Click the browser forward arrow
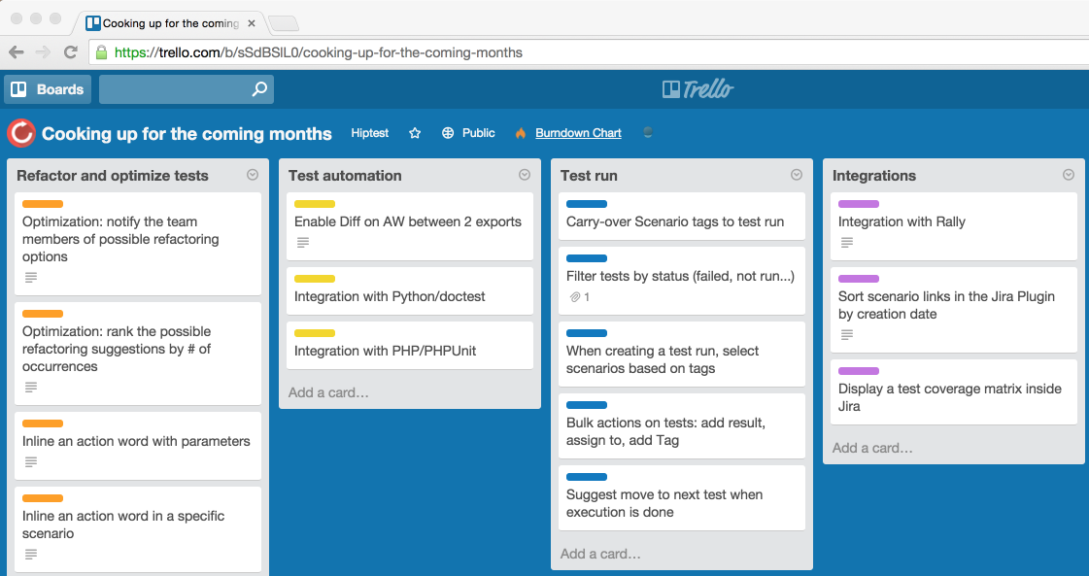This screenshot has width=1089, height=576. pos(43,52)
